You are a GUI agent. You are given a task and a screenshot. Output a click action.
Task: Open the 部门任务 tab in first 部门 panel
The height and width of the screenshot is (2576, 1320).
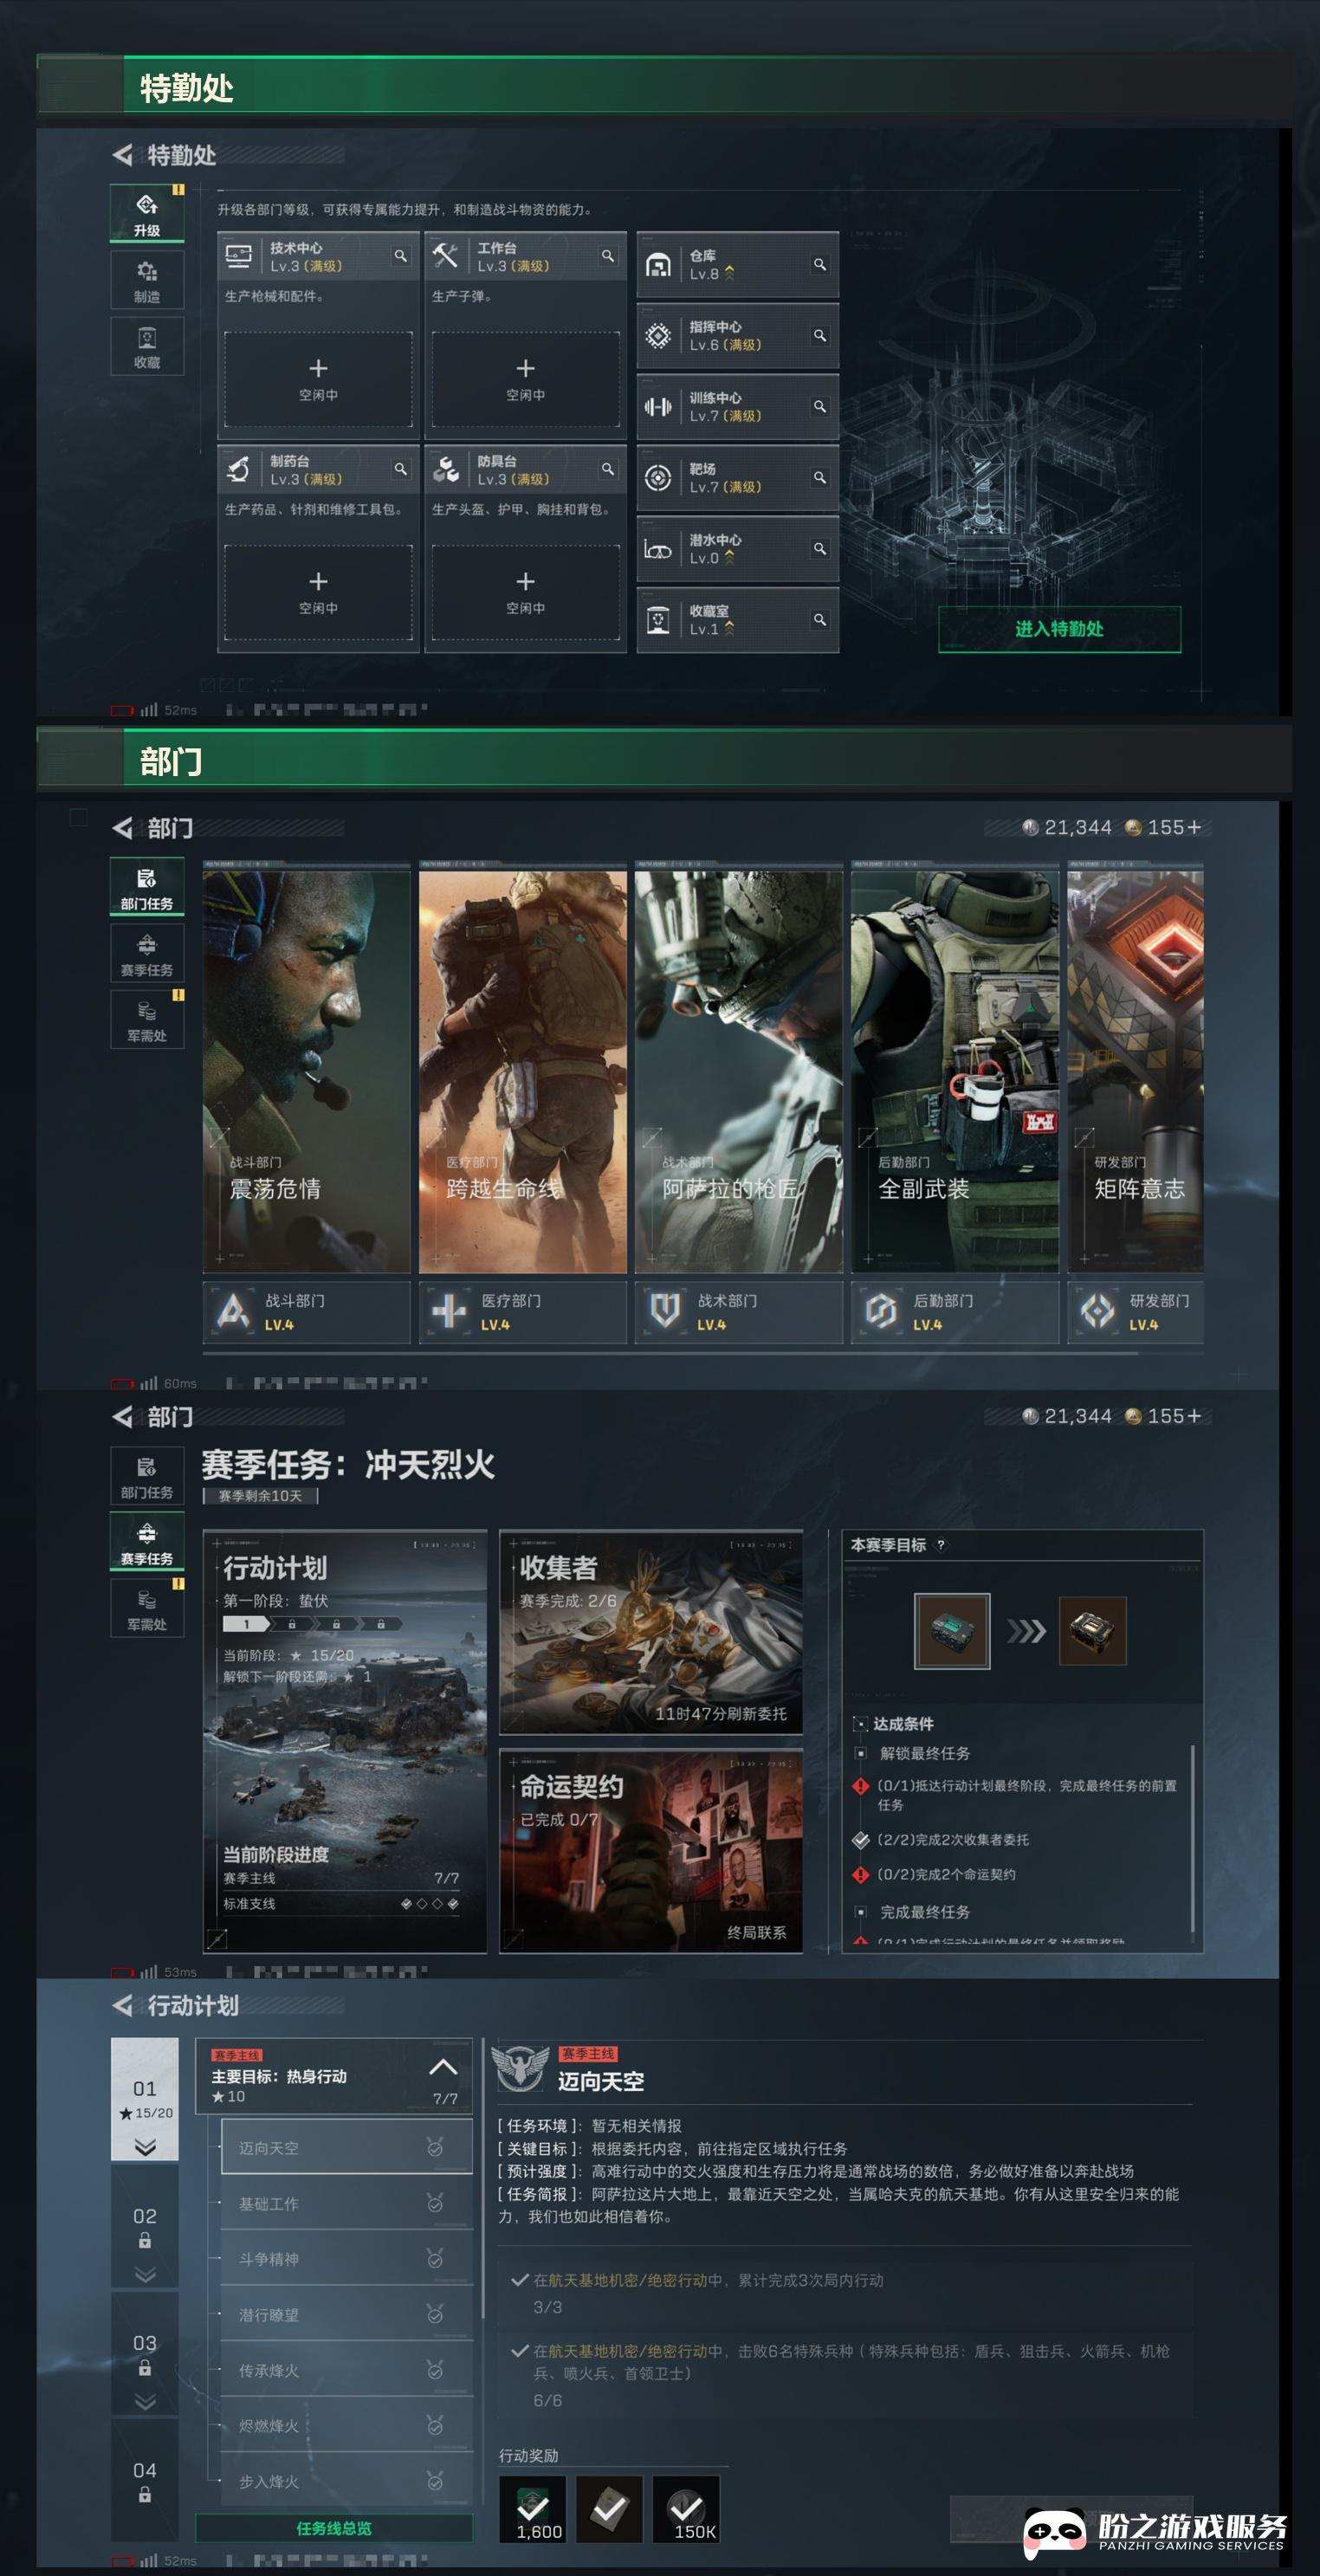click(x=147, y=887)
